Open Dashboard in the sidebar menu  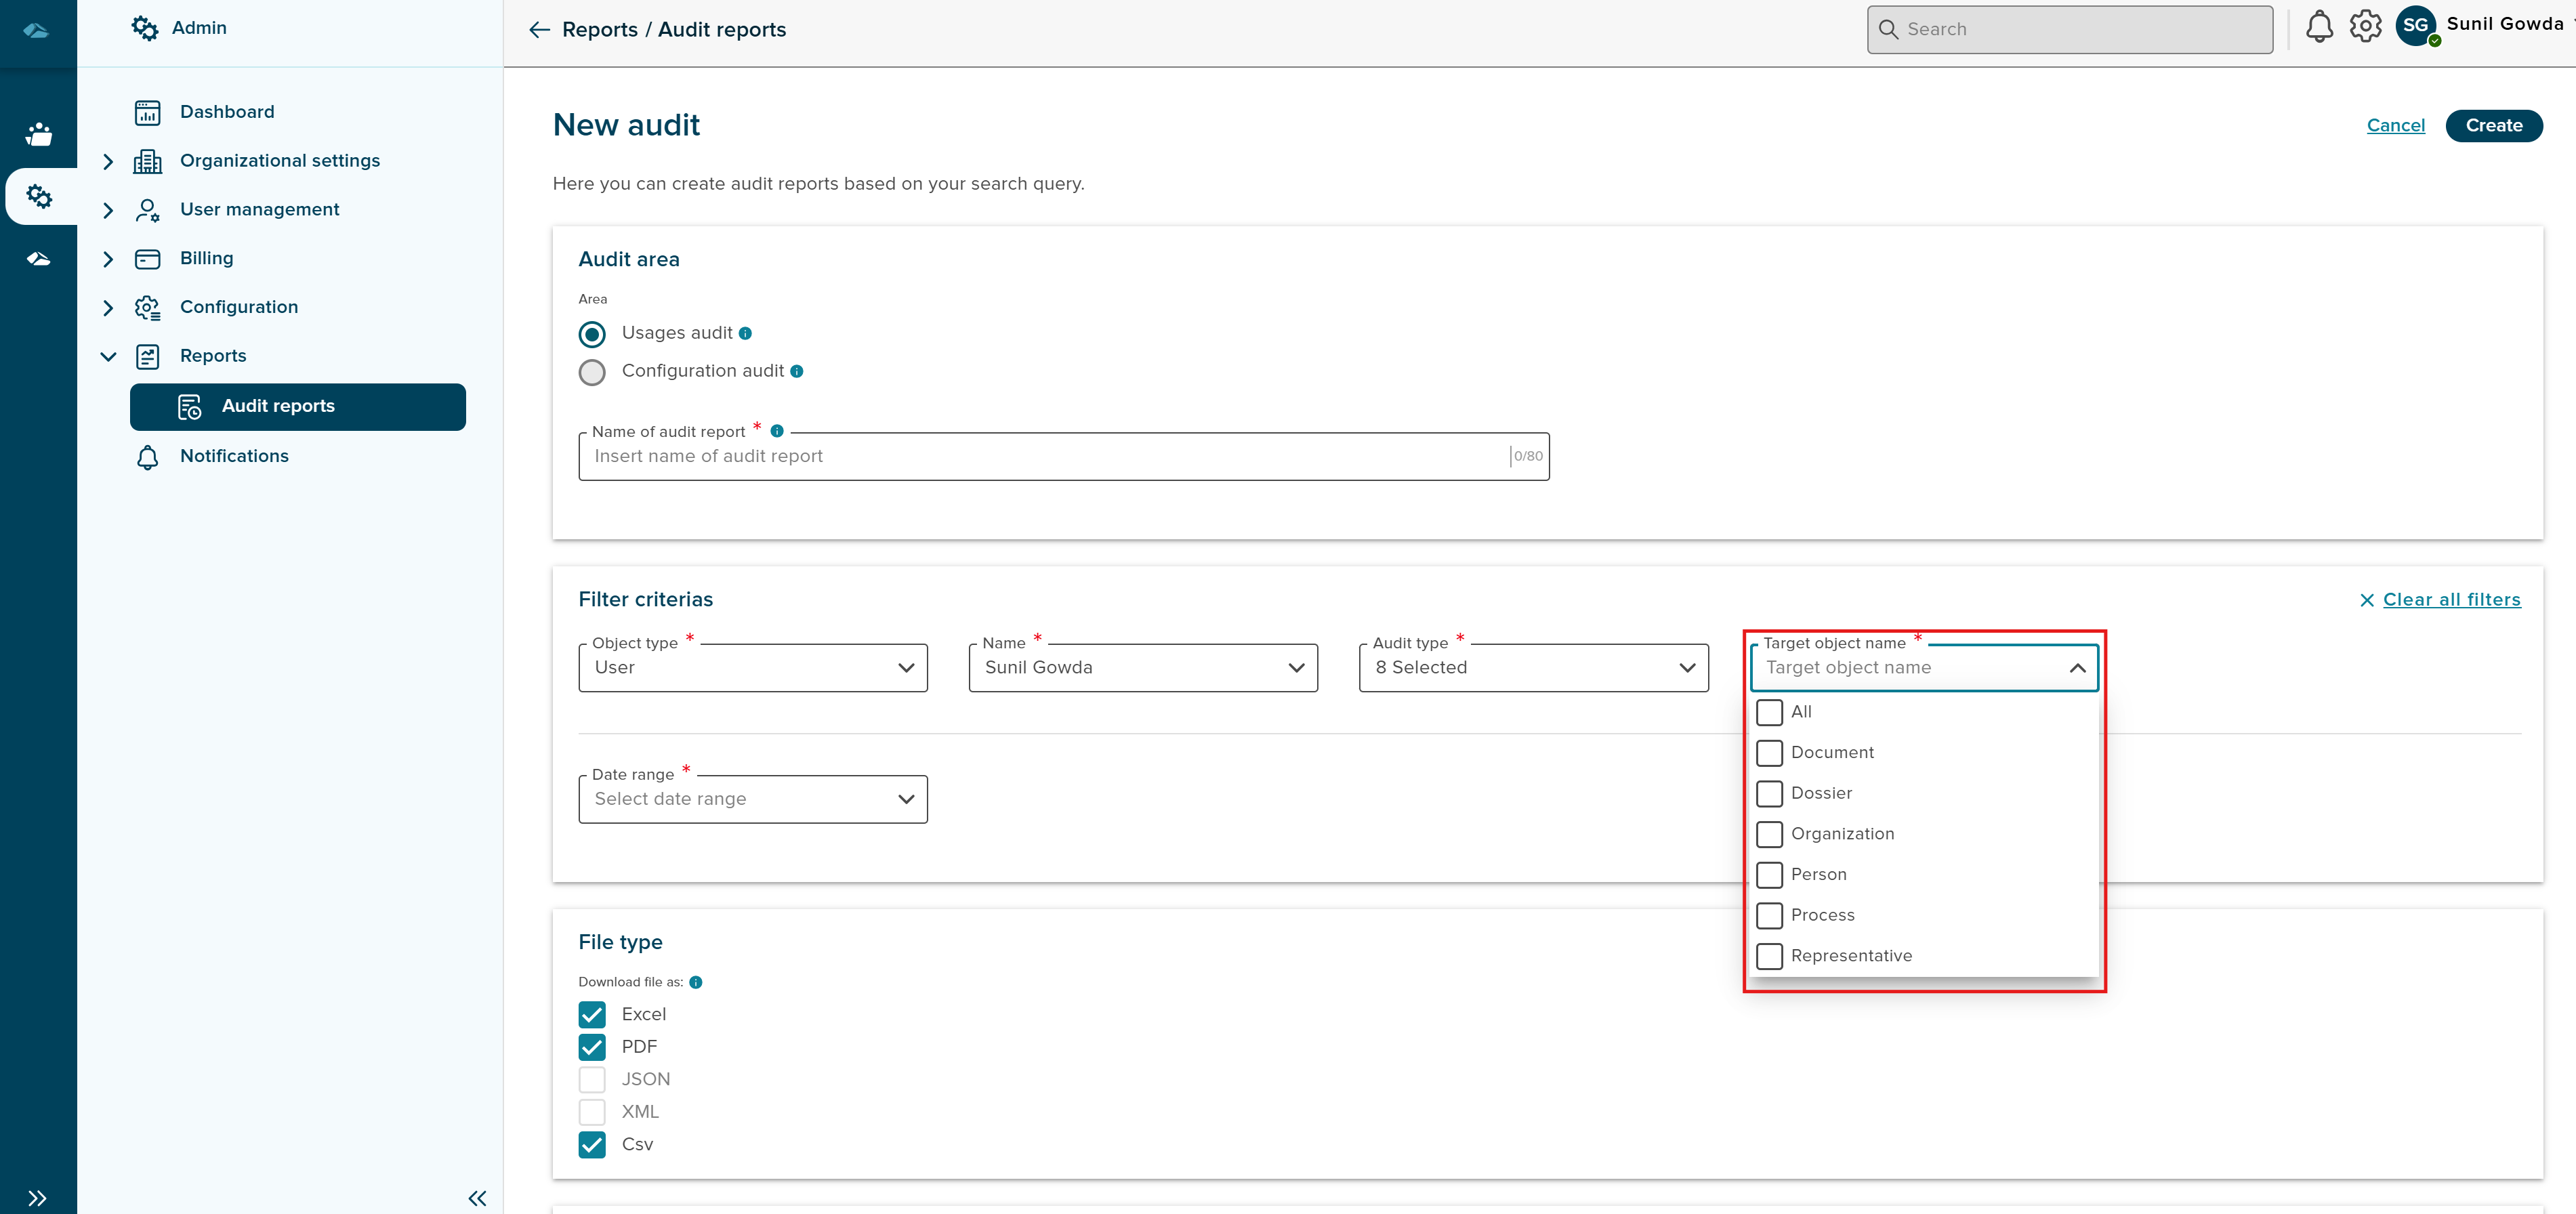click(x=227, y=112)
